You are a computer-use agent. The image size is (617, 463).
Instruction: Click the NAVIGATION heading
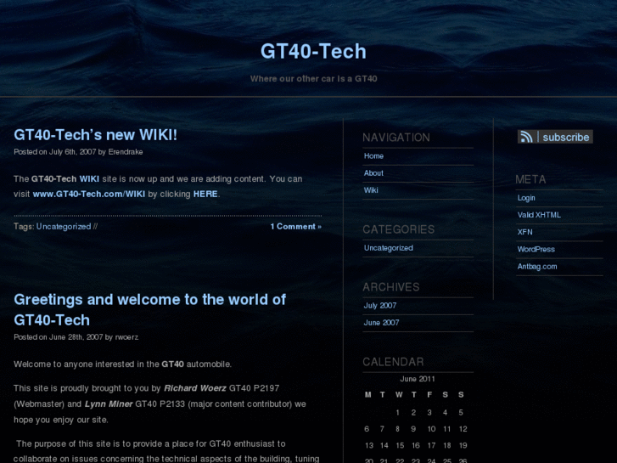point(396,138)
